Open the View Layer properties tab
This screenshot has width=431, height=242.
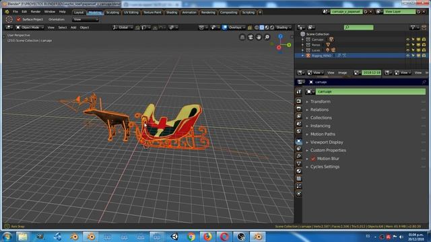[299, 116]
